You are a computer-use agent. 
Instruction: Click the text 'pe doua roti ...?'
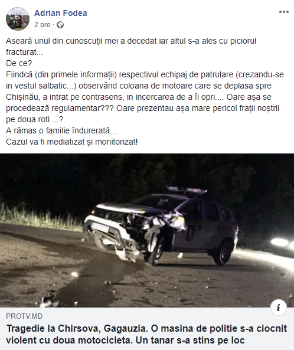(35, 119)
